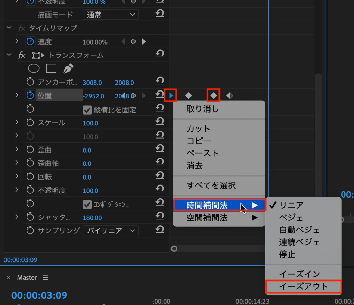Go to next 速度 keyframe
The height and width of the screenshot is (305, 354).
[x=143, y=41]
